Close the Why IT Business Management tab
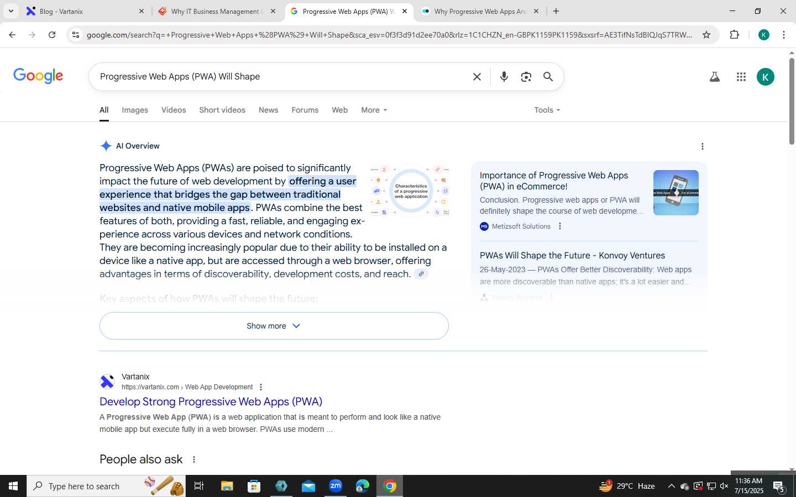This screenshot has height=497, width=796. 273,11
